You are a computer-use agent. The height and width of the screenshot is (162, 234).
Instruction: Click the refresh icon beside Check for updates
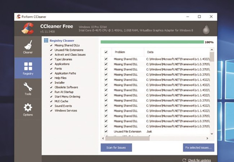click(x=184, y=160)
